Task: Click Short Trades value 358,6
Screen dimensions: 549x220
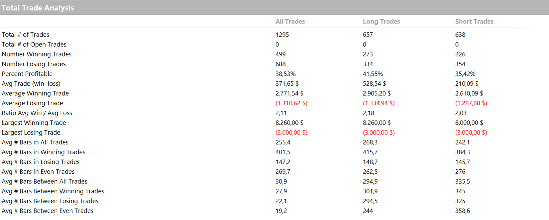Action: (x=462, y=211)
